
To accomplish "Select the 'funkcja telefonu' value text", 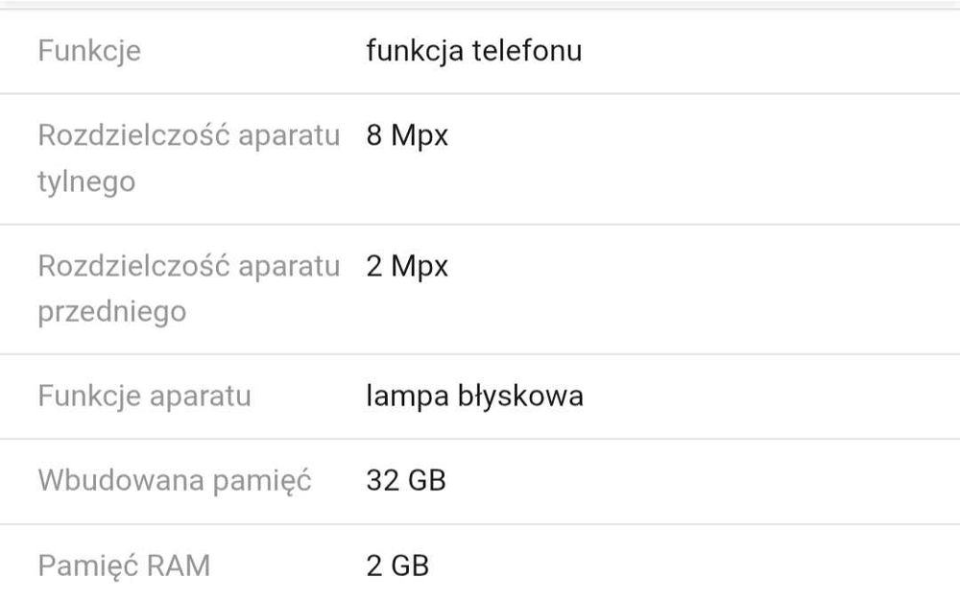I will coord(473,51).
